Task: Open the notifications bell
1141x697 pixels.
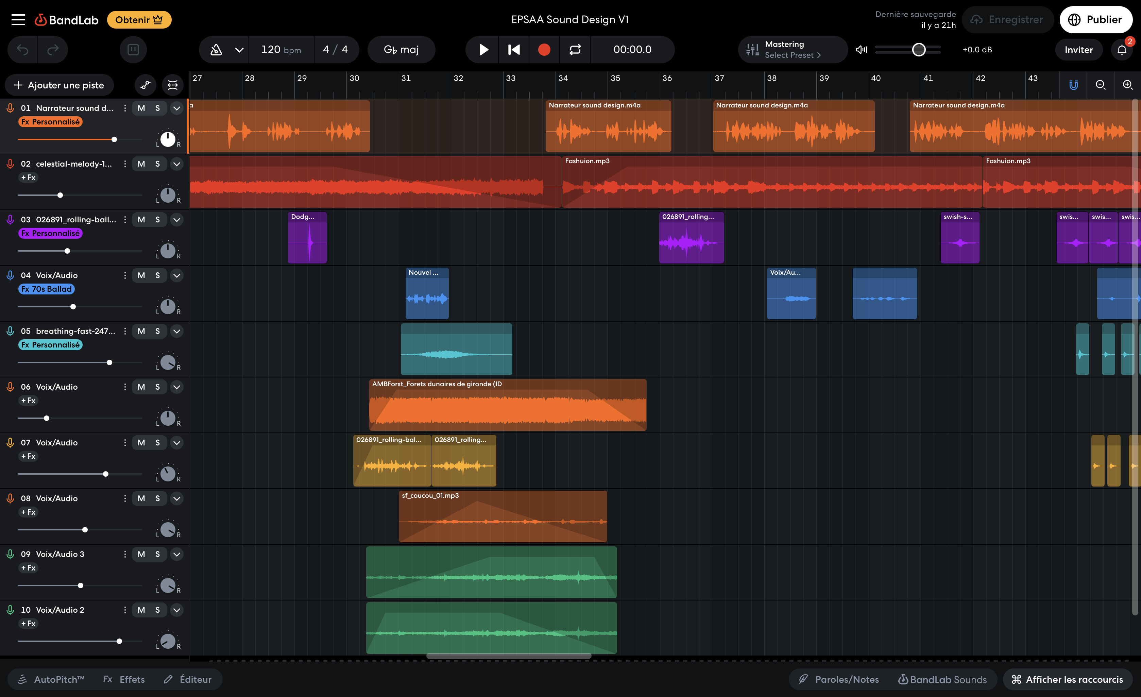Action: 1122,50
